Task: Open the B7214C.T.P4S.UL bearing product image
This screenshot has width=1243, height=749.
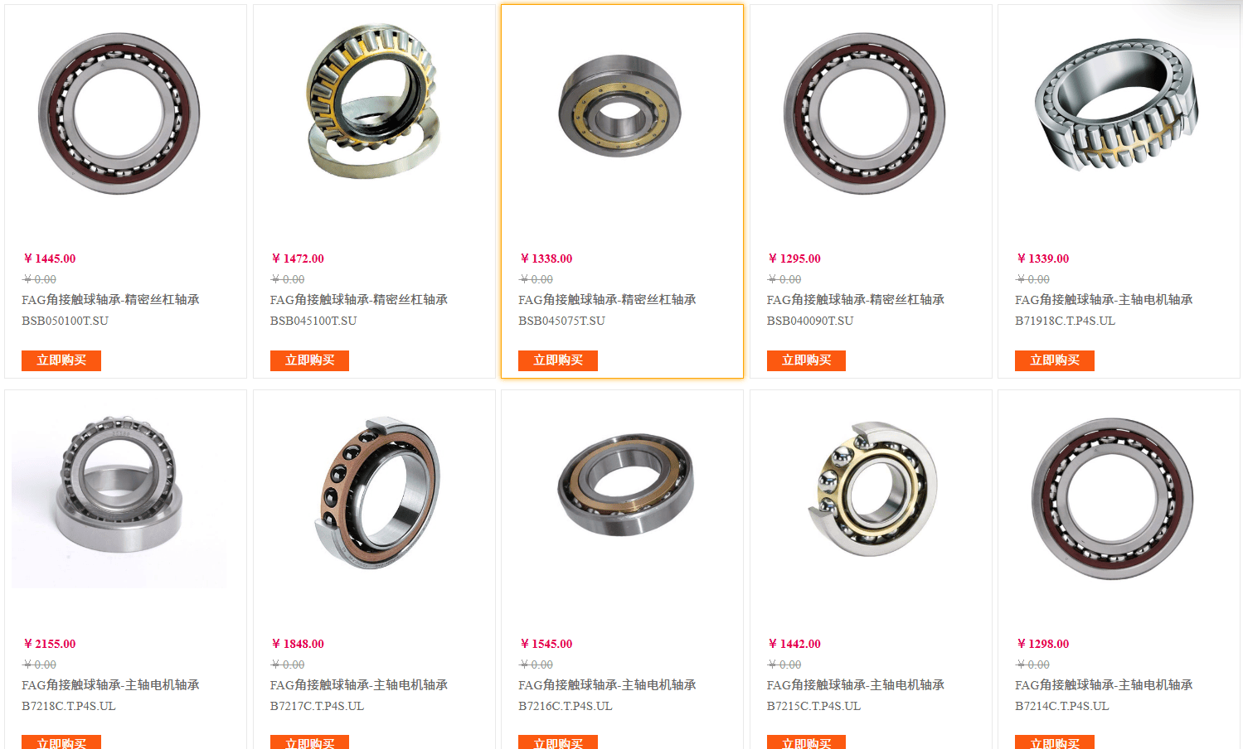Action: 1112,499
